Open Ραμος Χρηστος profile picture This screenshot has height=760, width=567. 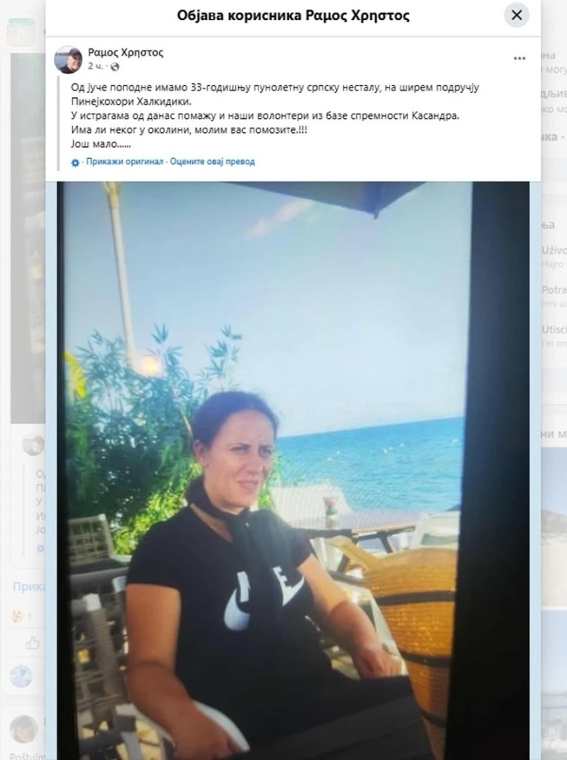pyautogui.click(x=68, y=59)
